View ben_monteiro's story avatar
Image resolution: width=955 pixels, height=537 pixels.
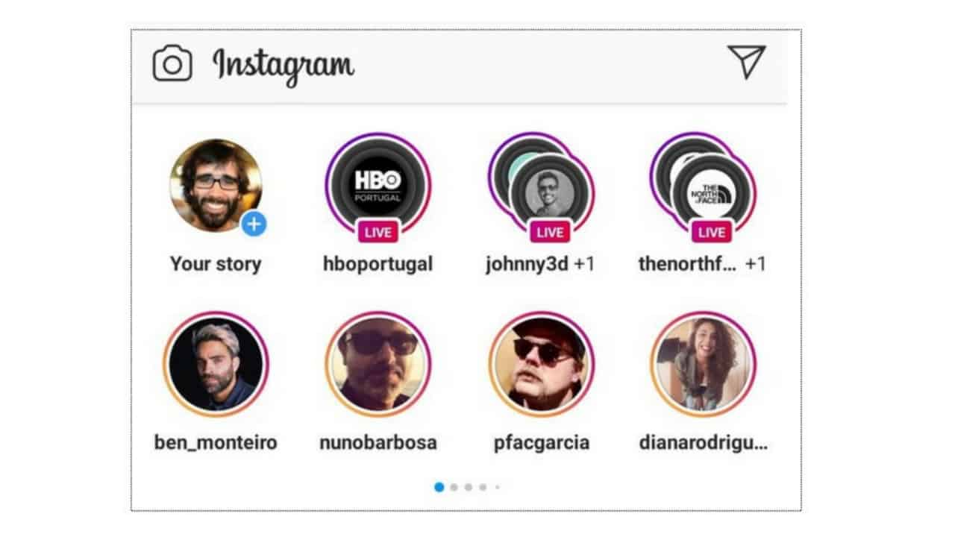pos(216,364)
